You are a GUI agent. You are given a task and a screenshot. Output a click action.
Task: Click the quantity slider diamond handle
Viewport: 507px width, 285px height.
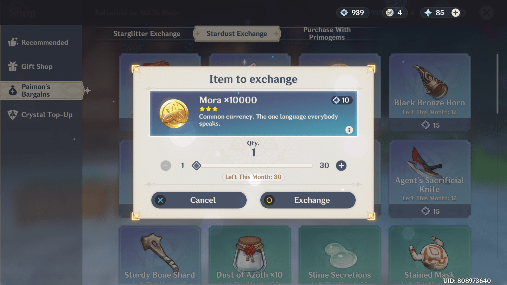pos(196,166)
